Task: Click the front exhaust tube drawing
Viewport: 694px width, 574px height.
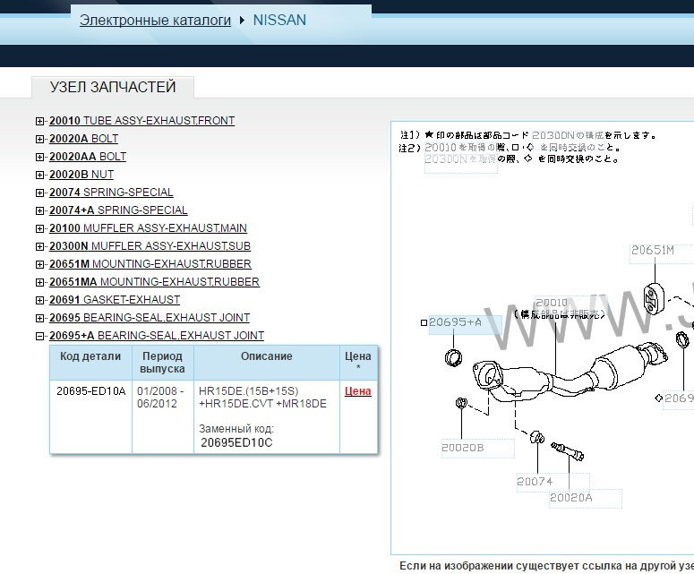Action: 570,372
